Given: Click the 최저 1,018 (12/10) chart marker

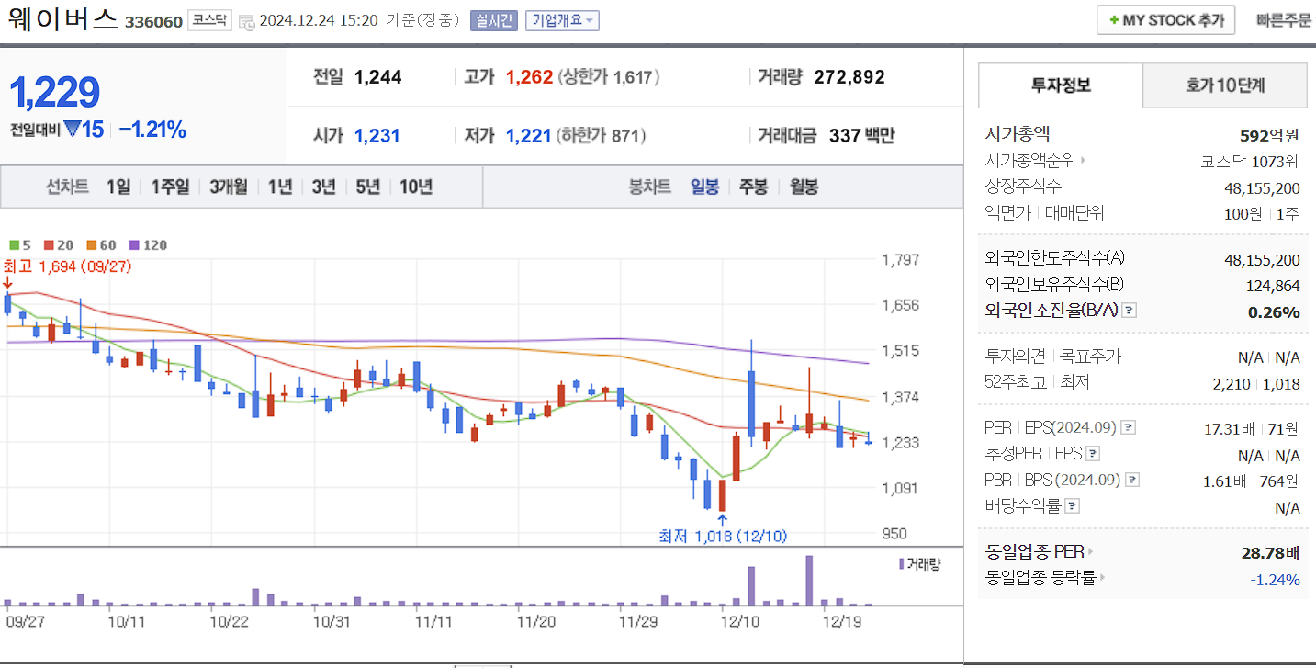Looking at the screenshot, I should coord(723,536).
